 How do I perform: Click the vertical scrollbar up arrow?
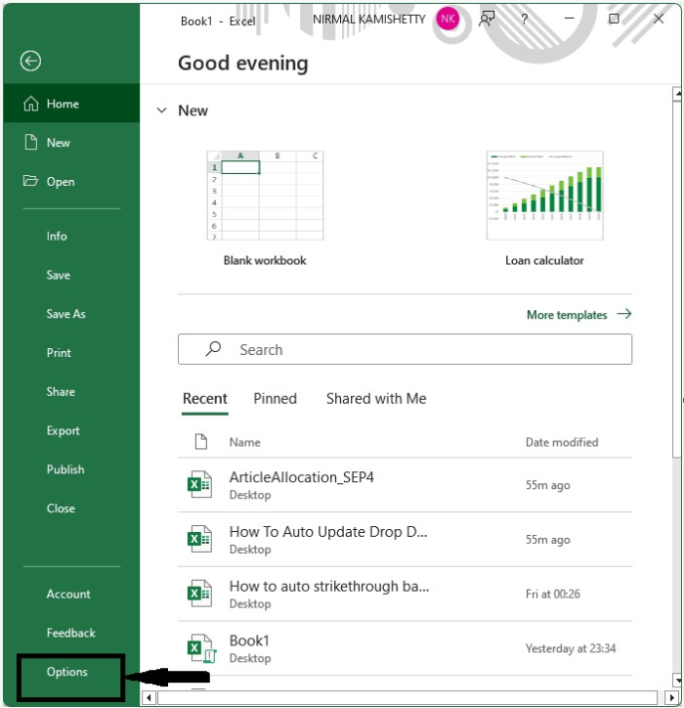pyautogui.click(x=676, y=95)
